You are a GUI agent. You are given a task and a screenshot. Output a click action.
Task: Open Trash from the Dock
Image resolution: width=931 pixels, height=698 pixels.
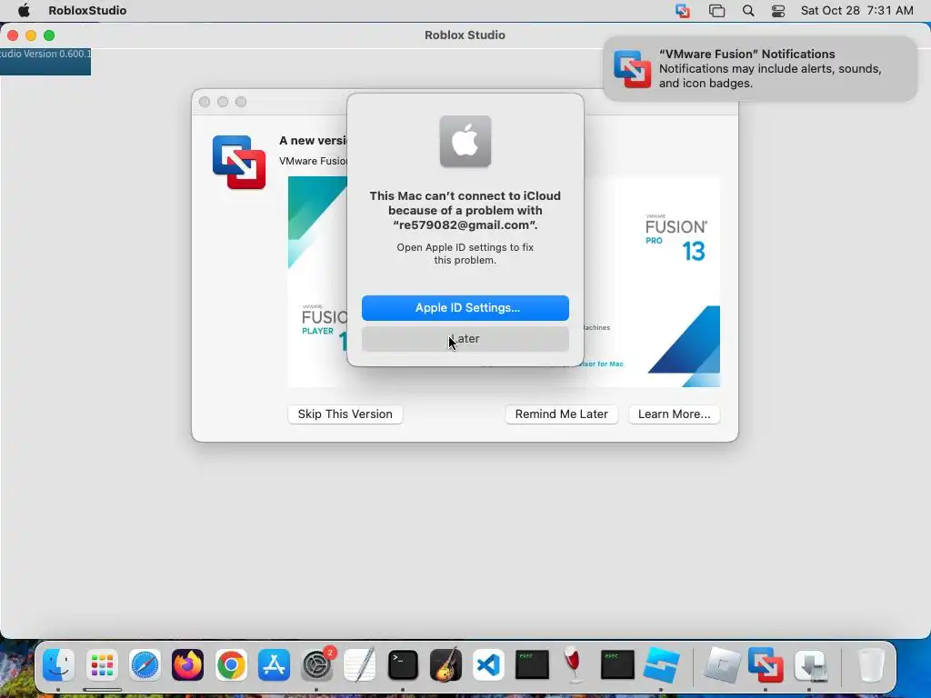pyautogui.click(x=870, y=664)
